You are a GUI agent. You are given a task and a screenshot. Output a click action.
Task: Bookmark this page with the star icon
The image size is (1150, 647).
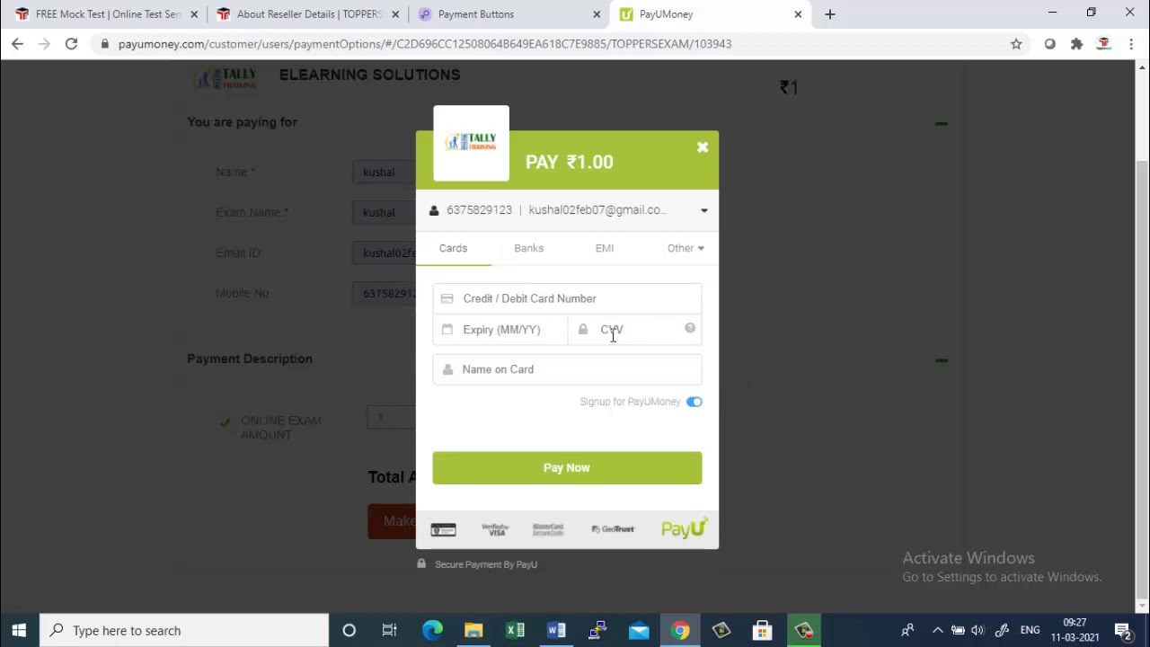click(1016, 44)
